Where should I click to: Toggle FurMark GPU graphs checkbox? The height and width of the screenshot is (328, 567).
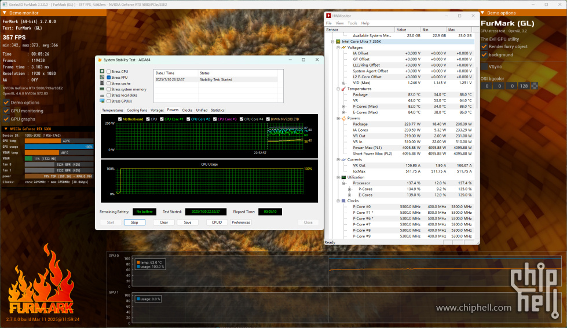(6, 119)
